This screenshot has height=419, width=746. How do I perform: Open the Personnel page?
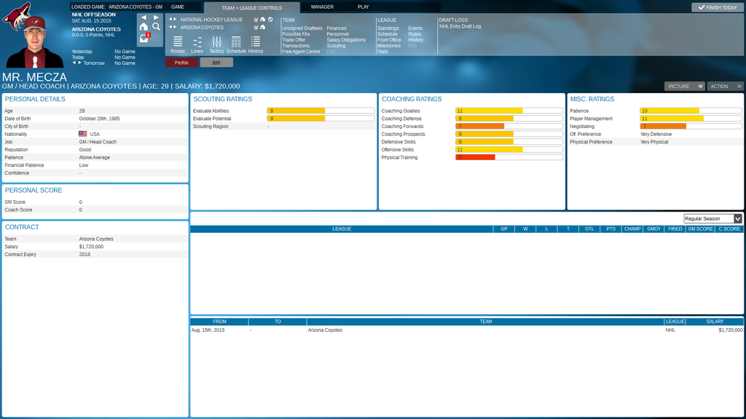click(x=338, y=34)
